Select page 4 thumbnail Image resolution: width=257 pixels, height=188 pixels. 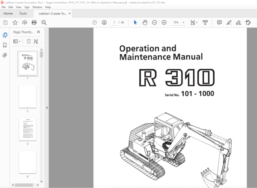point(27,162)
